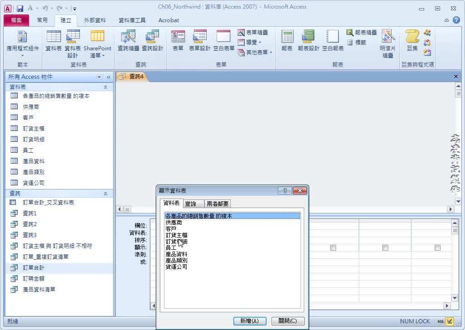Collapse the Queries (查詢) group in navigation
This screenshot has height=330, width=465.
(105, 194)
